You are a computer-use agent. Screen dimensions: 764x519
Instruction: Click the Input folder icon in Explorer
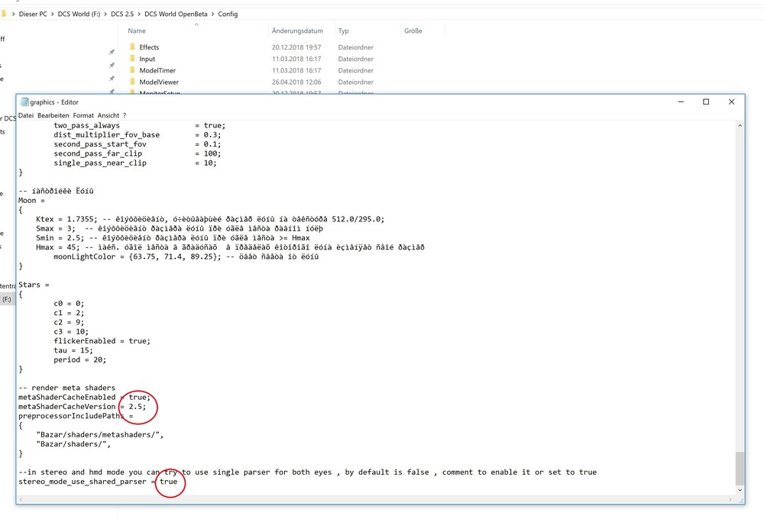point(132,59)
